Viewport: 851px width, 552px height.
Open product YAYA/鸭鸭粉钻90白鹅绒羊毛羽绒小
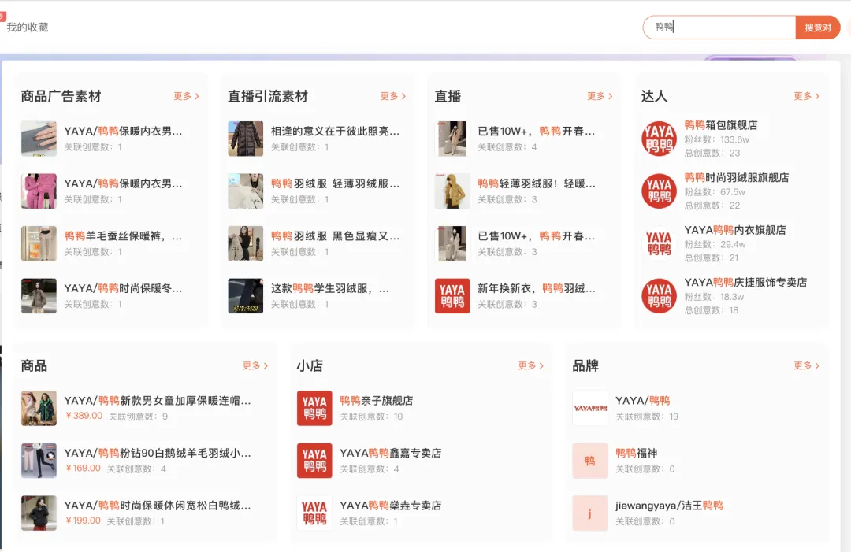[x=158, y=453]
